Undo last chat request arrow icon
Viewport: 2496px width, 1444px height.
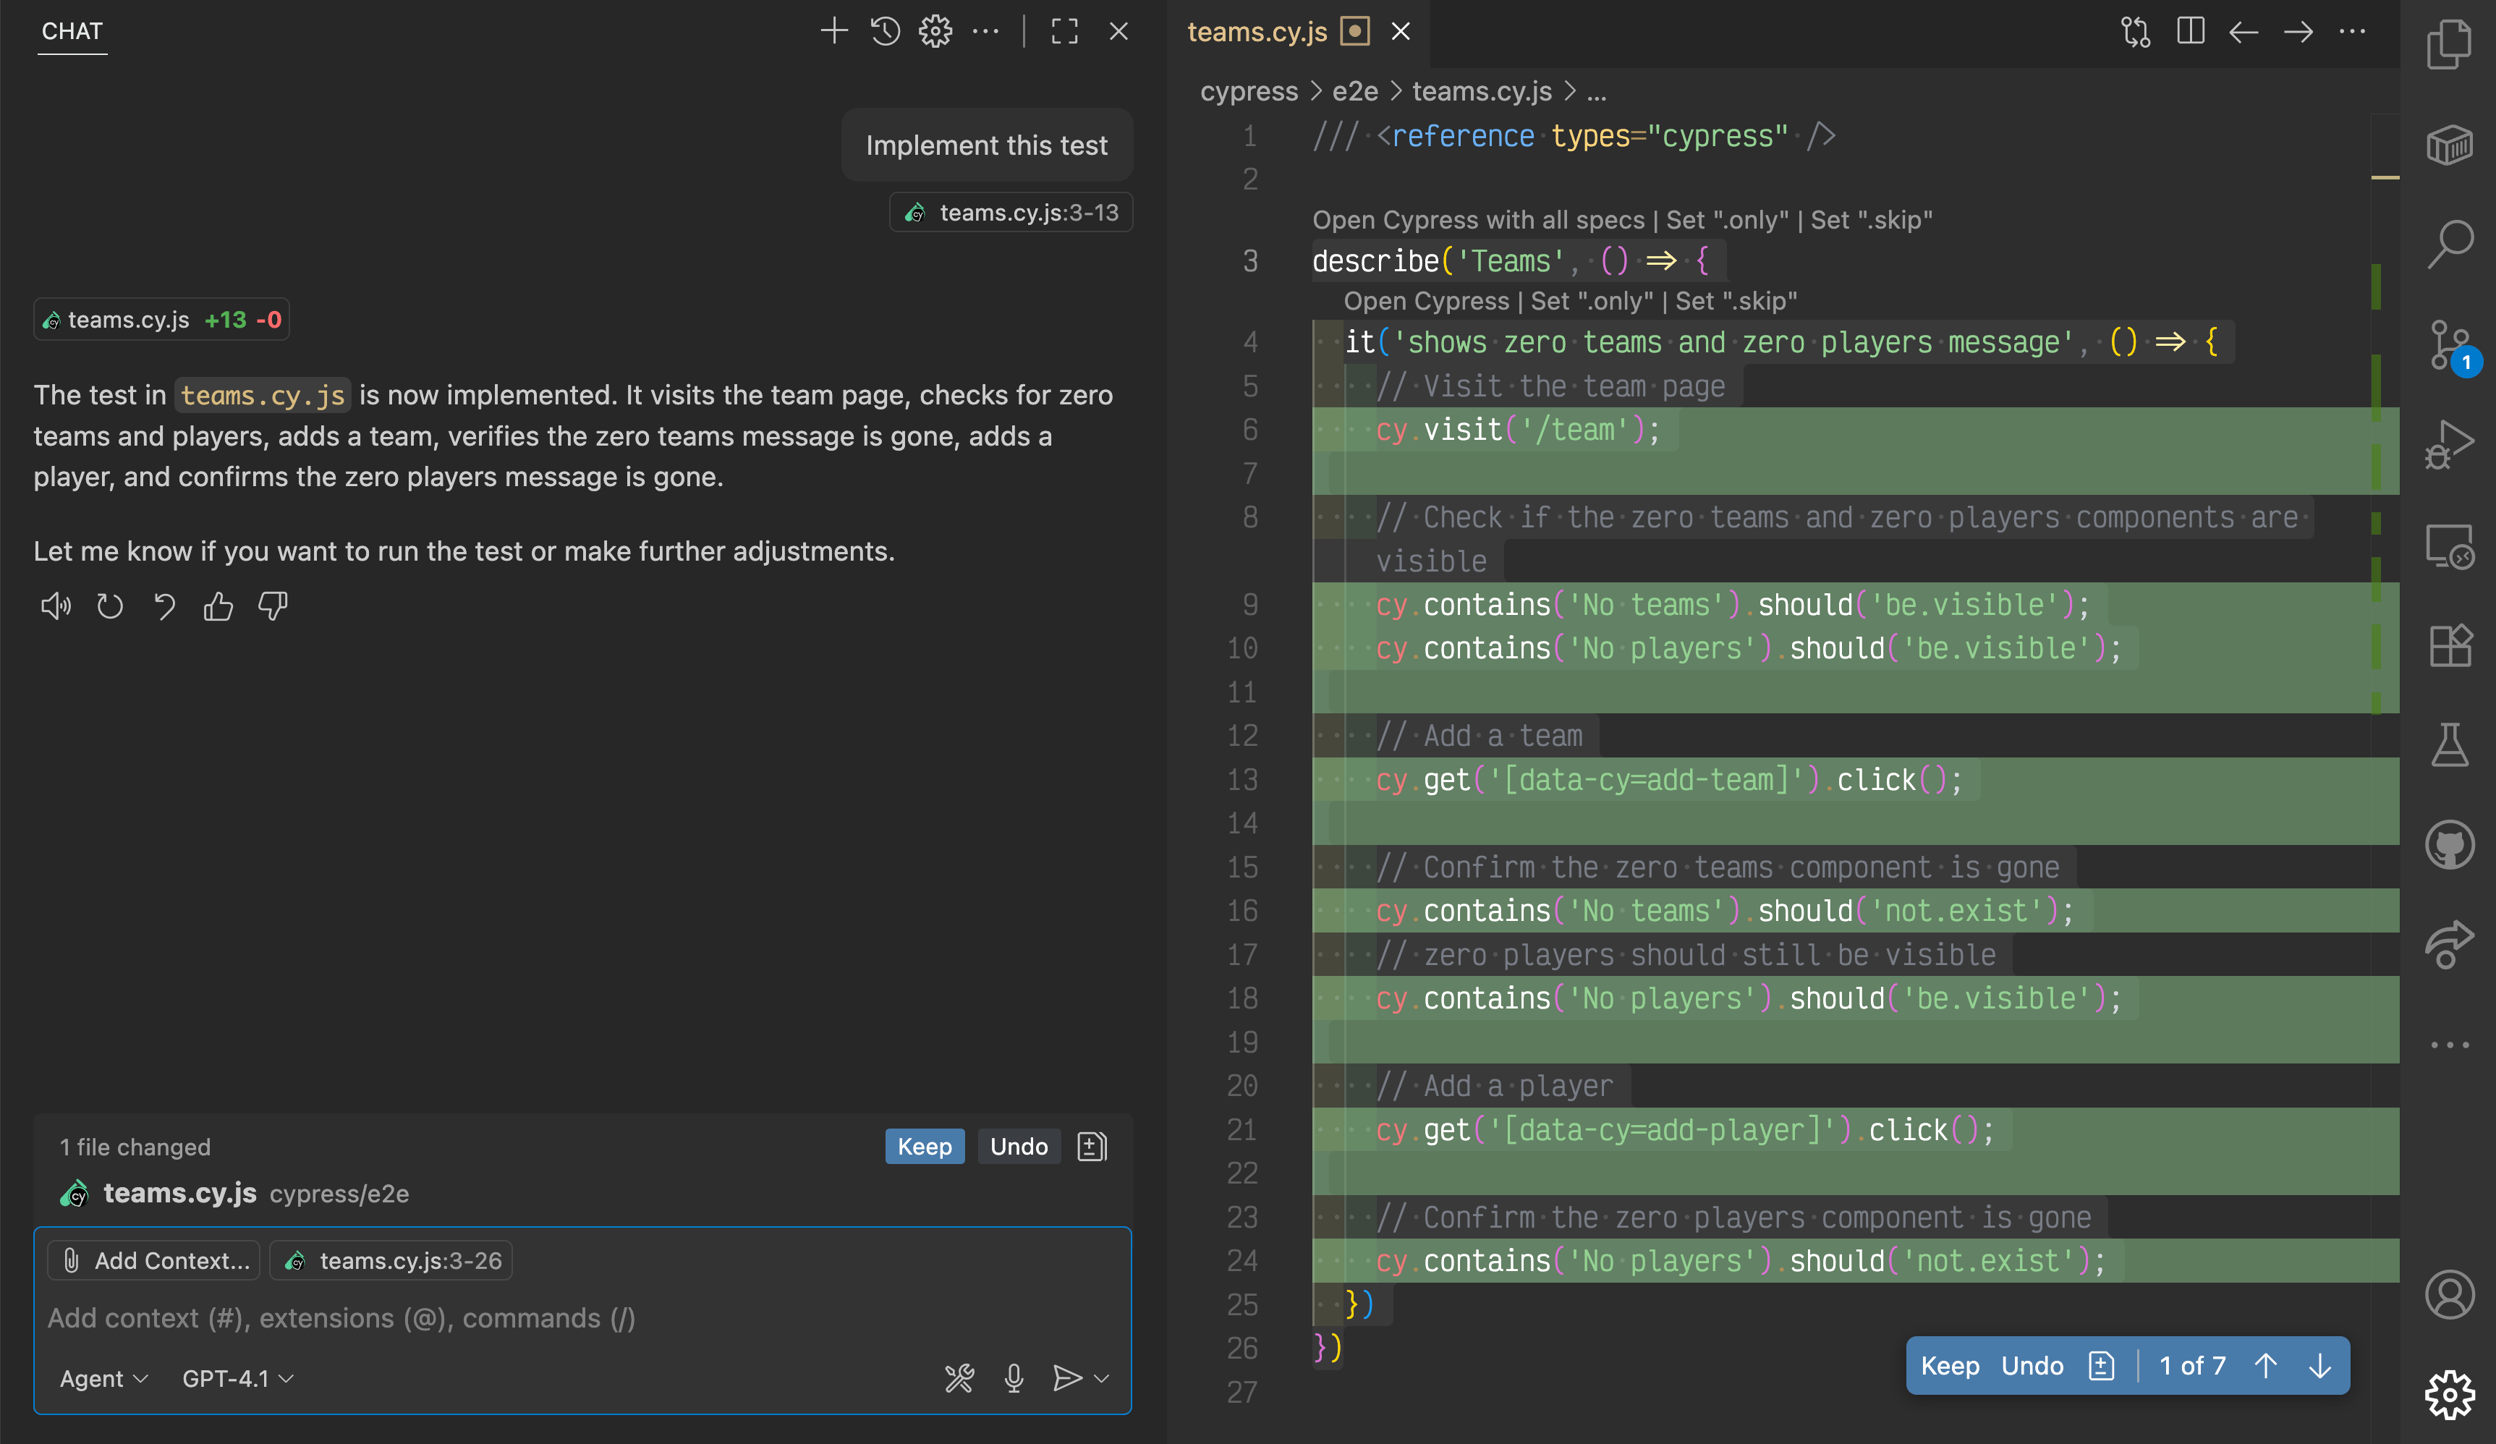point(164,606)
